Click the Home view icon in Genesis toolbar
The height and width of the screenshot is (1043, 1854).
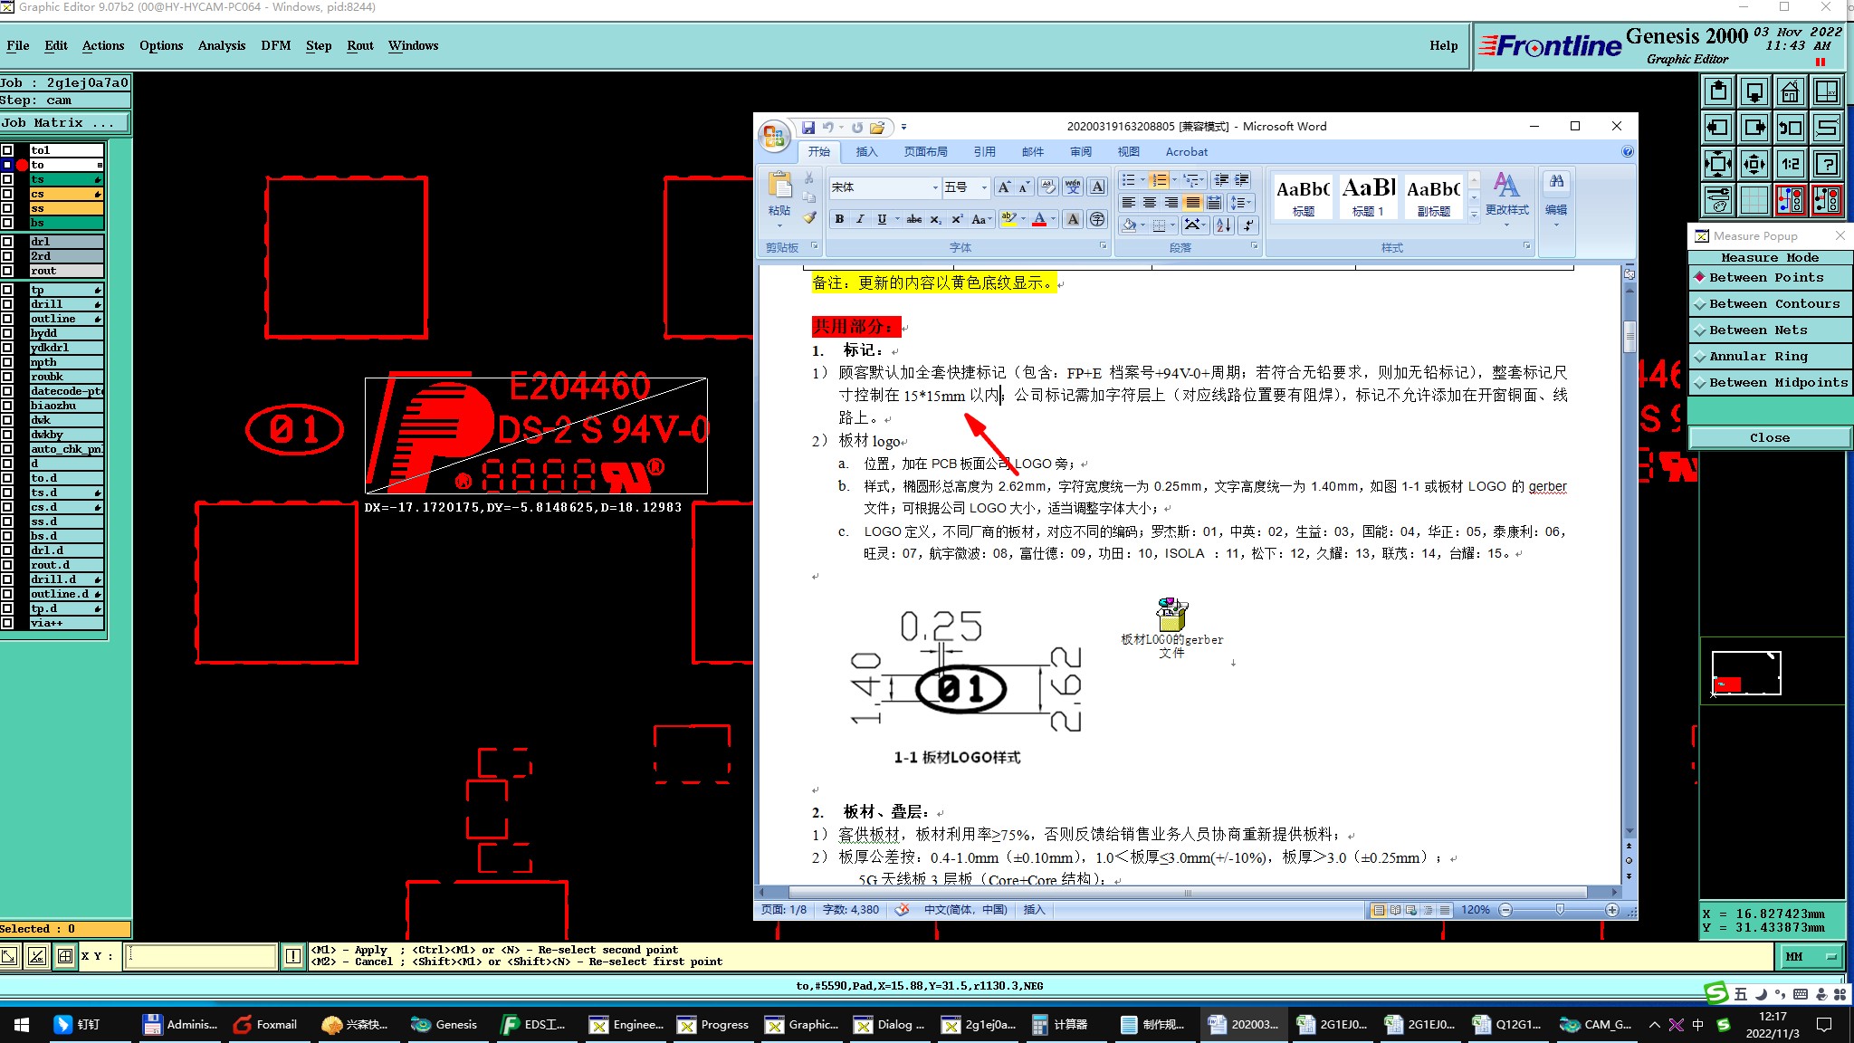pyautogui.click(x=1790, y=92)
